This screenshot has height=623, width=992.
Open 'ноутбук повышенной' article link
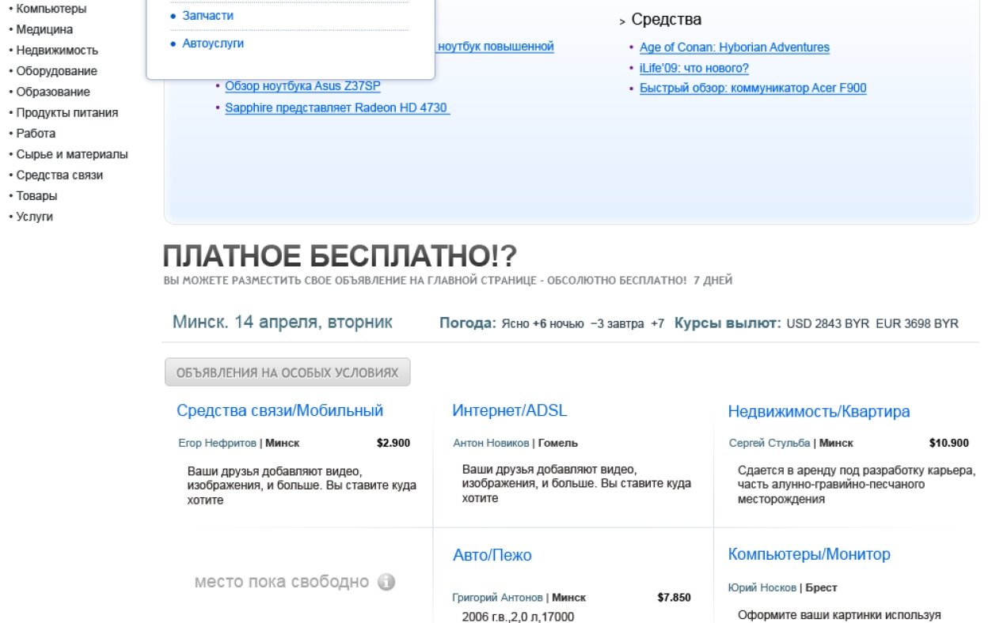click(x=496, y=47)
